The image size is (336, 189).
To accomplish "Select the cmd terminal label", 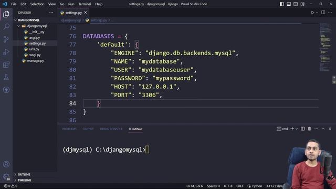I will [282, 129].
